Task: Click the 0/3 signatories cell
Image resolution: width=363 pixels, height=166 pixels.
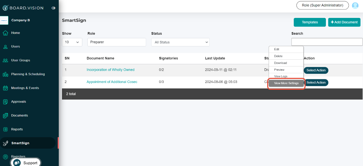Action: click(x=161, y=82)
